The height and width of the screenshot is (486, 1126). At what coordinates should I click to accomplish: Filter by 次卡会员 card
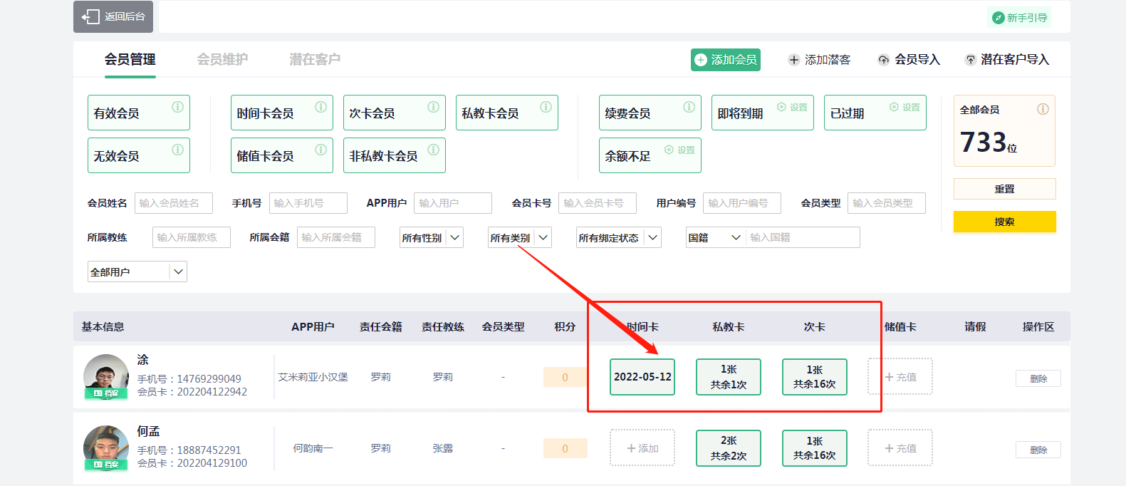click(394, 113)
